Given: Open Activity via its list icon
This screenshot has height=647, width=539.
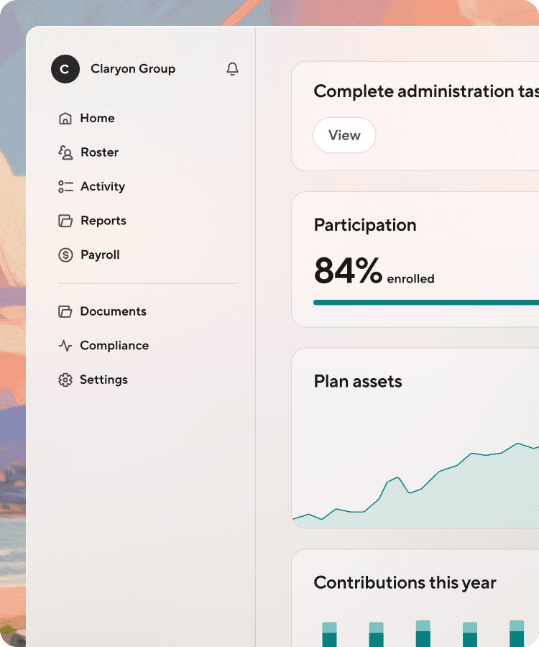Looking at the screenshot, I should 65,186.
